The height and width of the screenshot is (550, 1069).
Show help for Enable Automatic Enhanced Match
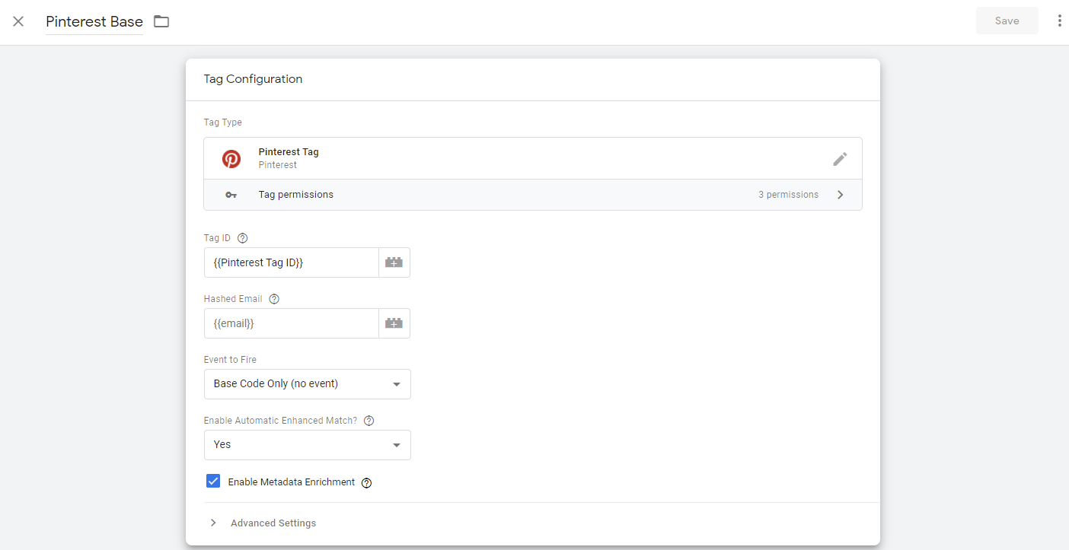369,421
